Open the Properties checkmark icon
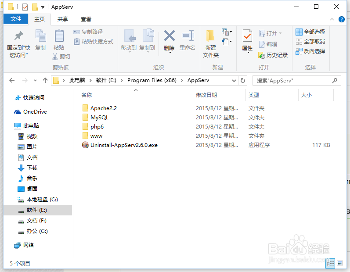This screenshot has height=272, width=350. [247, 36]
